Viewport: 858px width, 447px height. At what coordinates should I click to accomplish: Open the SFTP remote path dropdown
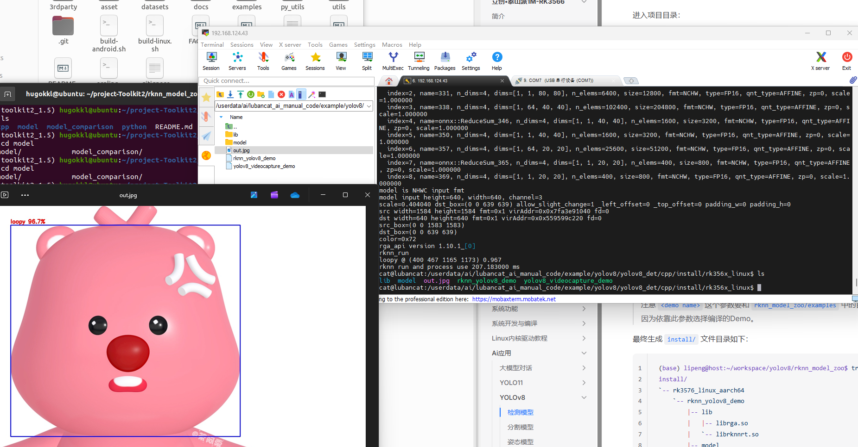coord(369,106)
